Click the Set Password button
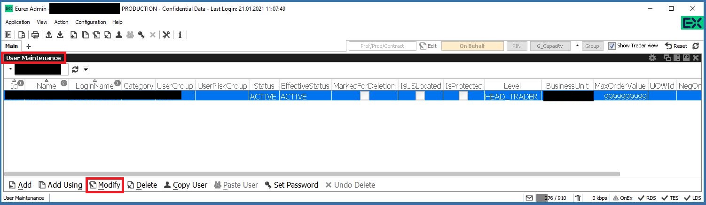The image size is (706, 205). (x=291, y=185)
